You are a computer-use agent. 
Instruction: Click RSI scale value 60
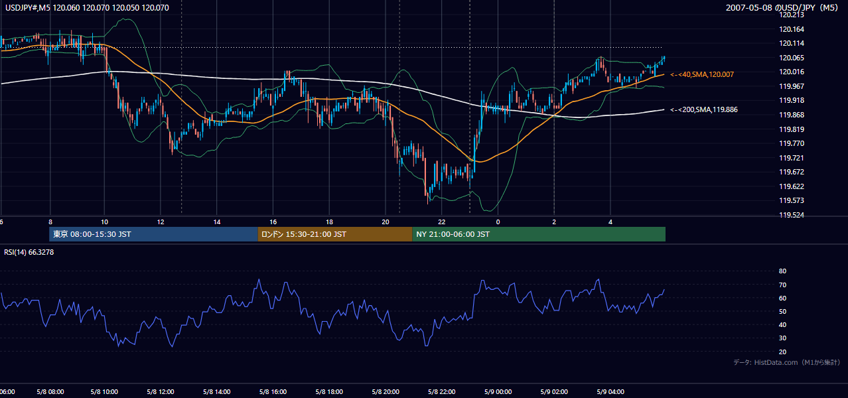[783, 298]
